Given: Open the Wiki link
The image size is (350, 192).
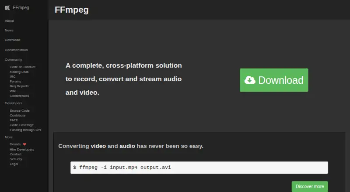Looking at the screenshot, I should click(x=13, y=91).
